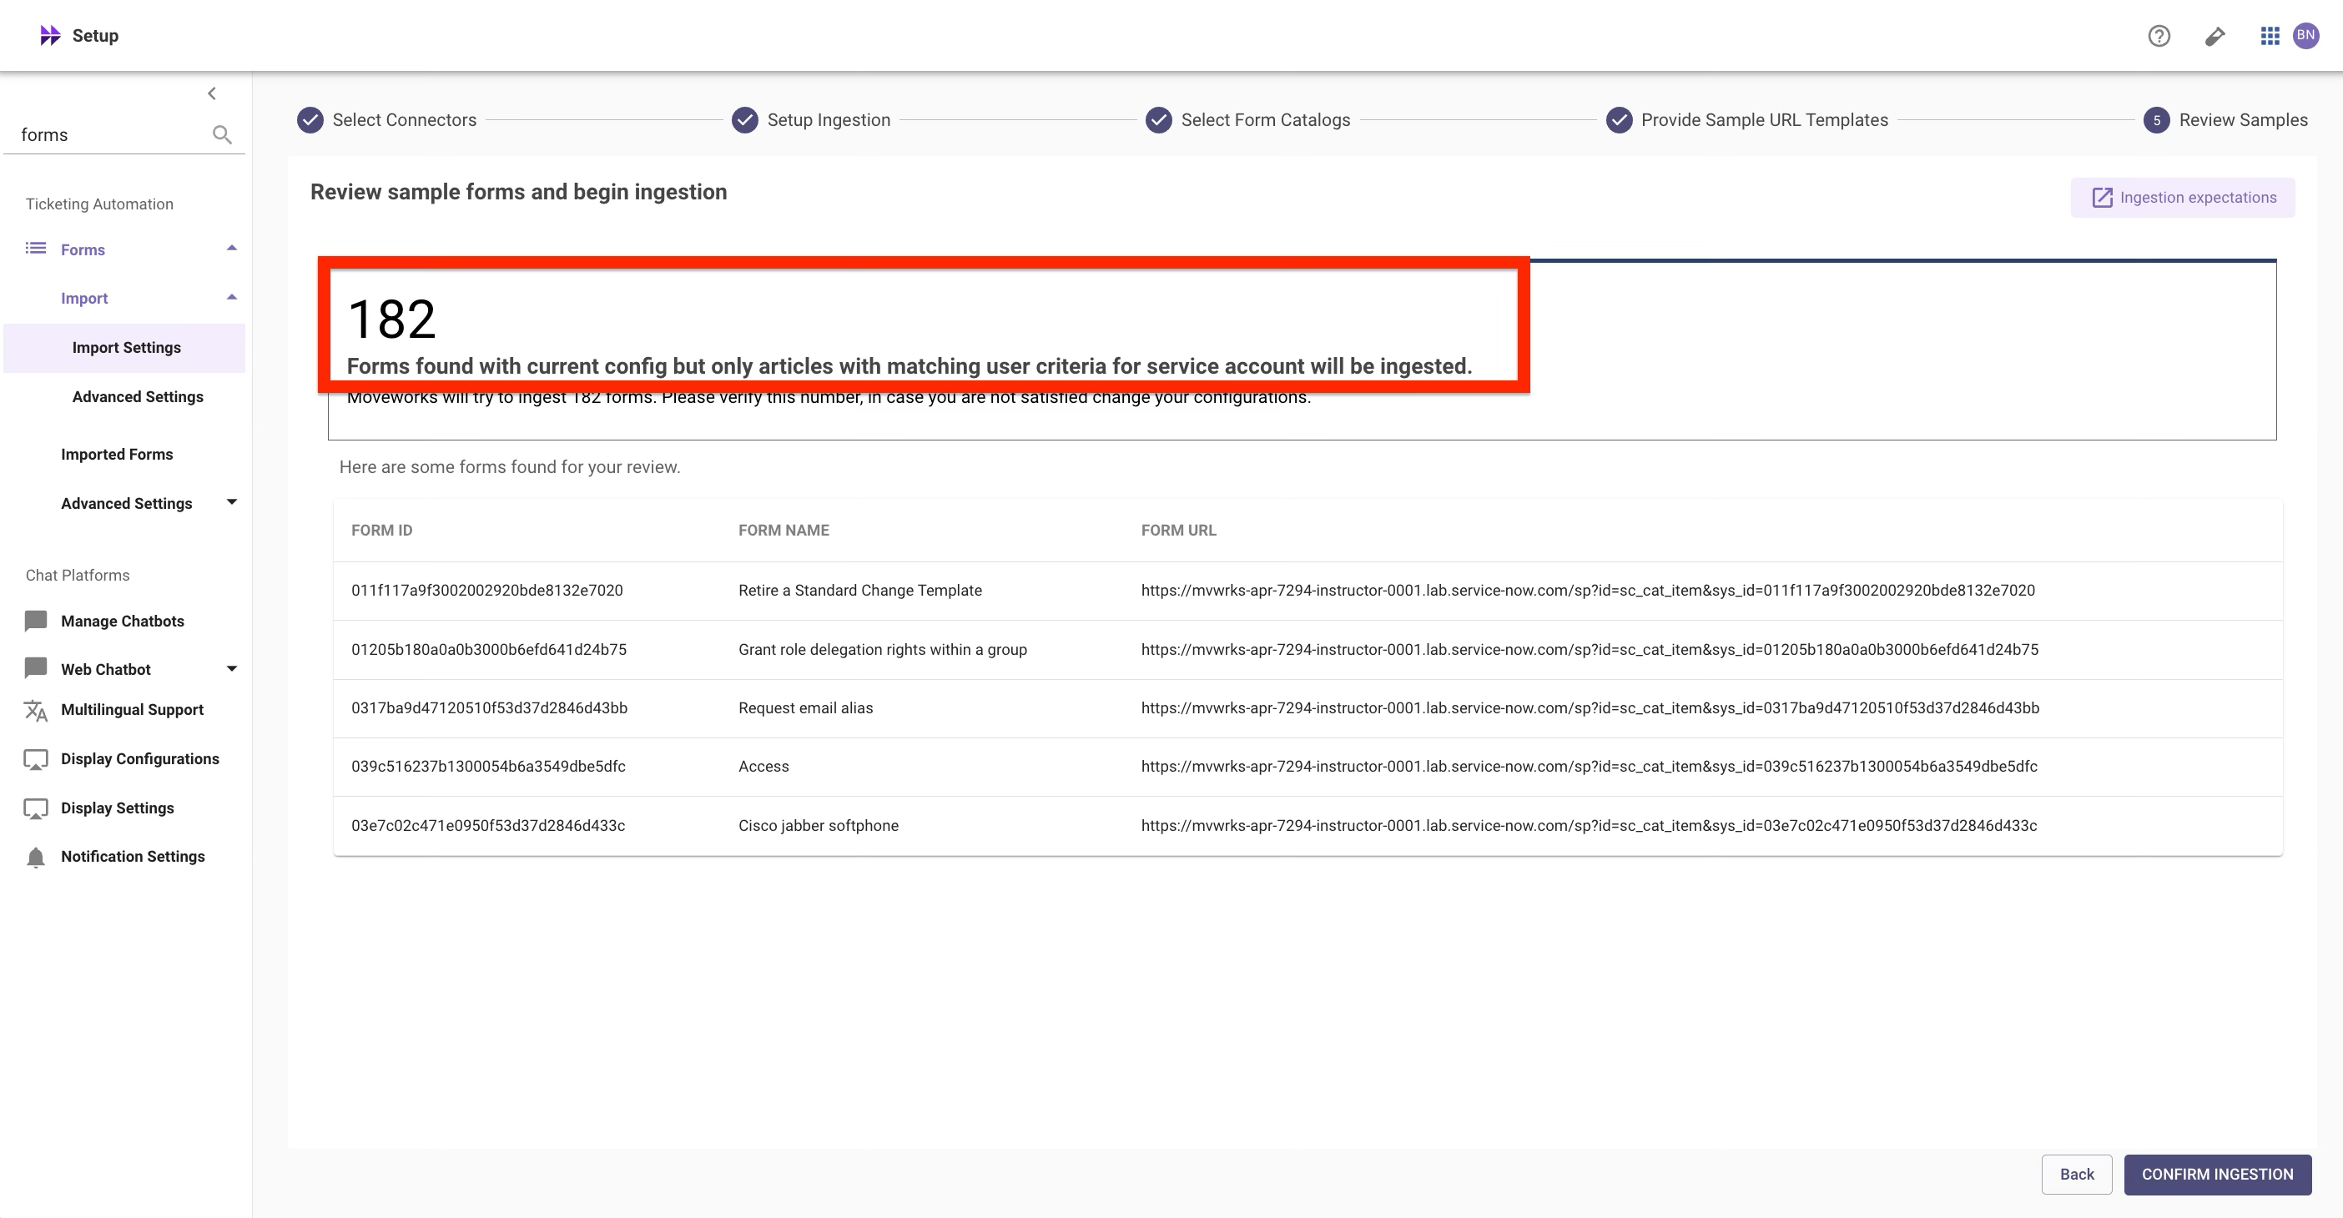2343x1218 pixels.
Task: Click form ID 011f117a9f3002002920bde8132e7020
Action: (x=486, y=591)
